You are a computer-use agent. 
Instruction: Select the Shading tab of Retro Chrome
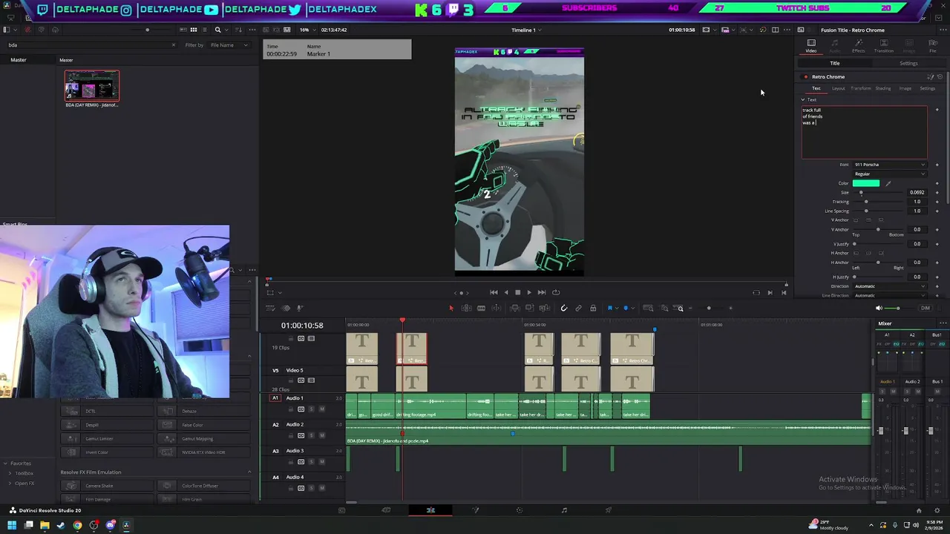click(882, 88)
